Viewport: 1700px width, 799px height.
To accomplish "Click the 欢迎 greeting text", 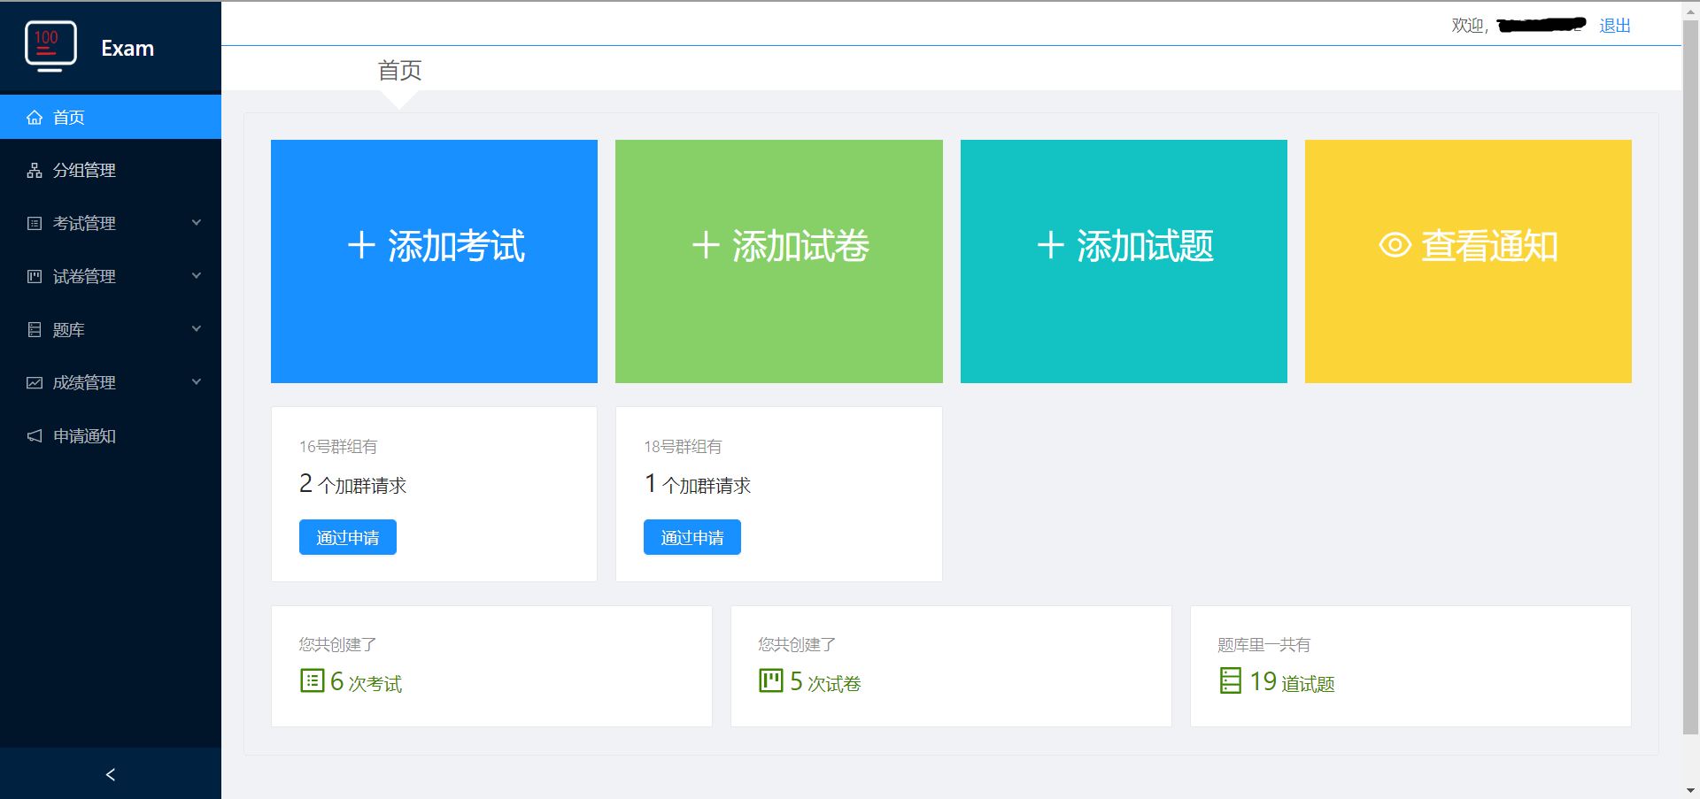I will coord(1469,26).
